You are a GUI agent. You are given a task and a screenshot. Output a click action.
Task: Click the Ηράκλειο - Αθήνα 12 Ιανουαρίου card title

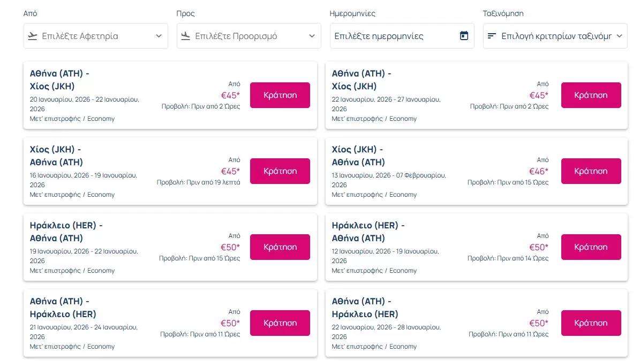[368, 232]
